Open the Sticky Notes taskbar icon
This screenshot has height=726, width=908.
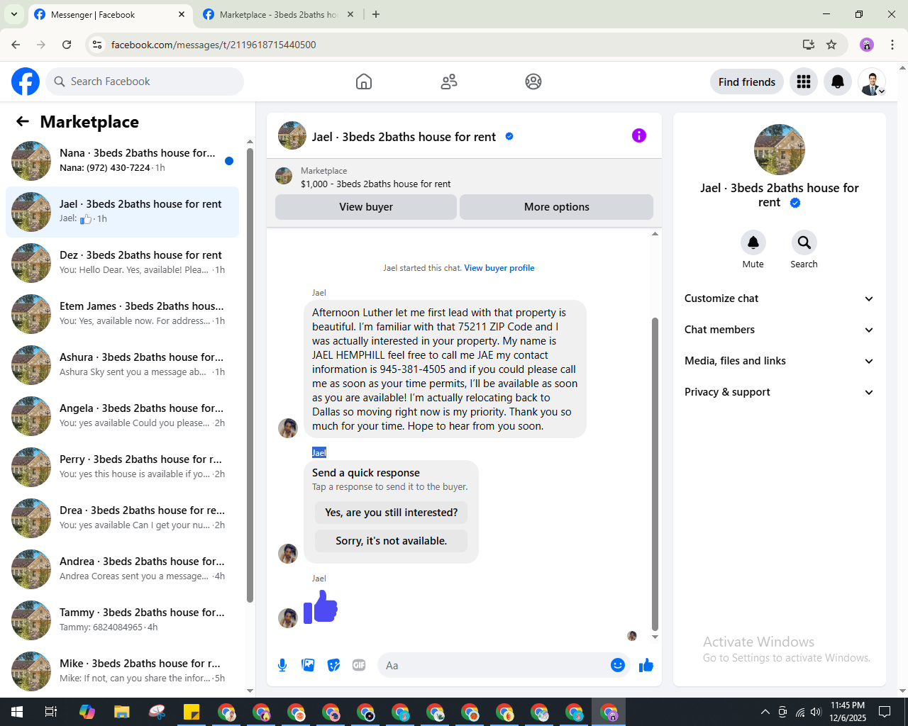[192, 712]
